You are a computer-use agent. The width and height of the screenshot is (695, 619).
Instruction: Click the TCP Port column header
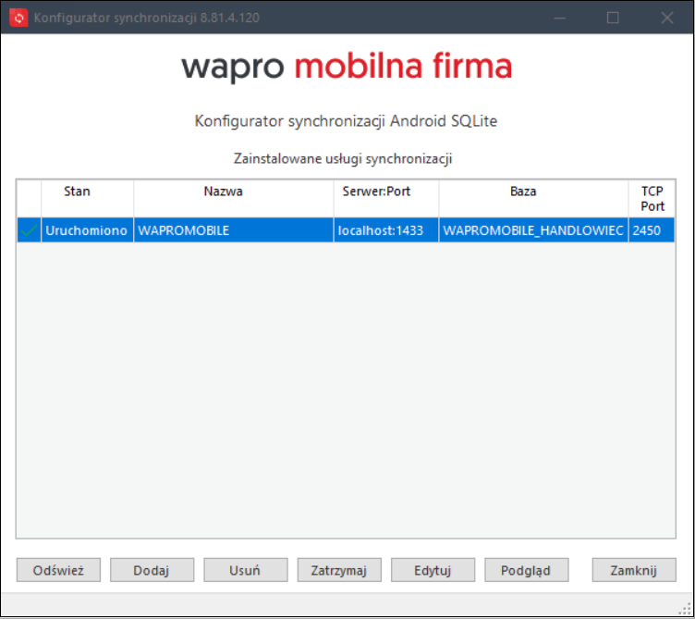point(652,198)
